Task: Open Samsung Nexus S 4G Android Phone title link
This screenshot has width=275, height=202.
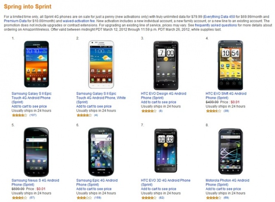Action: [35, 182]
